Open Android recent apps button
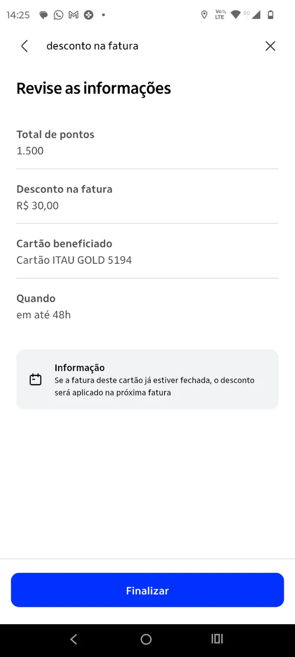Image resolution: width=295 pixels, height=657 pixels. (x=217, y=639)
